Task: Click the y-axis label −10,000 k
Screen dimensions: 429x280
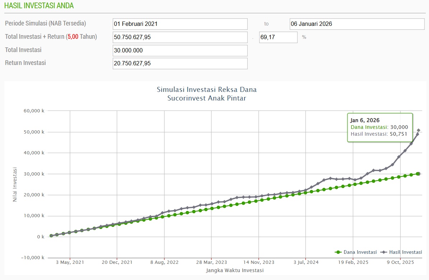Action: tap(33, 257)
